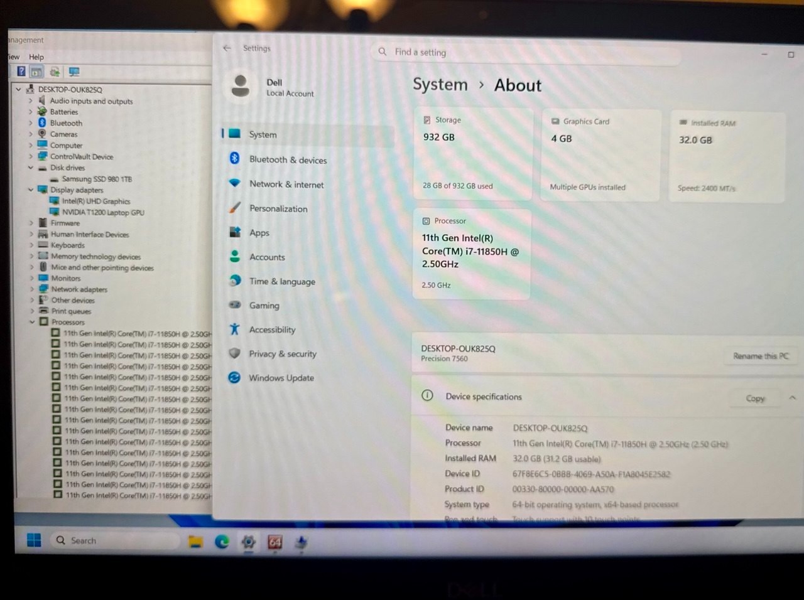Image resolution: width=804 pixels, height=600 pixels.
Task: Go back in Settings with arrow
Action: tap(227, 48)
